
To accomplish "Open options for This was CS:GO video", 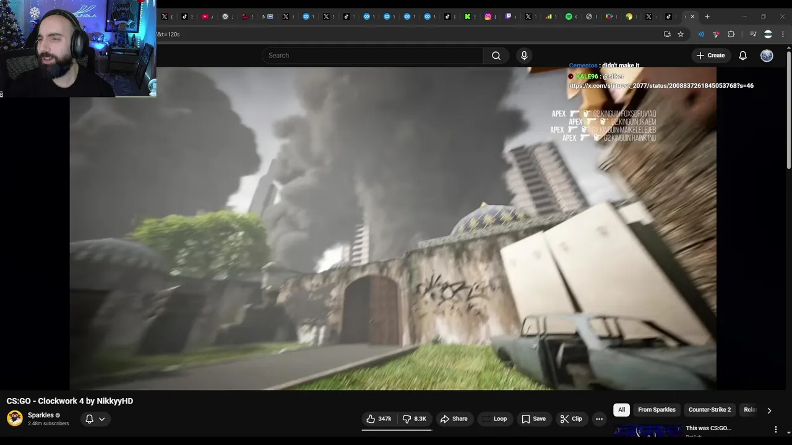I will tap(776, 430).
